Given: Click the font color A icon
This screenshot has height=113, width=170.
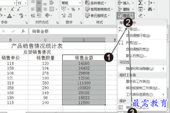Looking at the screenshot, I should click(x=10, y=16).
